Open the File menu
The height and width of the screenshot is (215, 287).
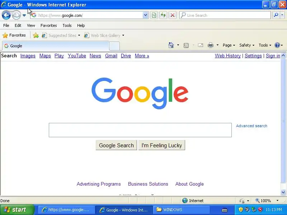[6, 25]
